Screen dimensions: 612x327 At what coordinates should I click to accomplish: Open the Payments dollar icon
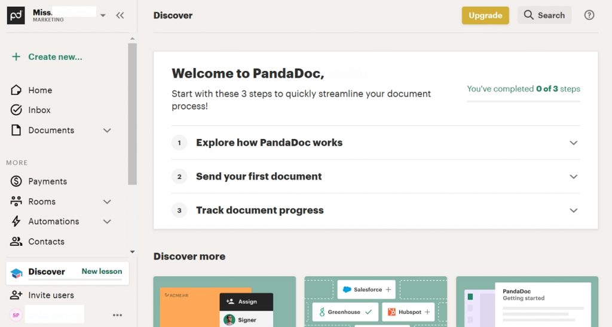point(16,181)
